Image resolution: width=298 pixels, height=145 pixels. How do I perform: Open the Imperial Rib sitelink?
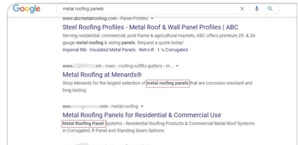tap(74, 50)
